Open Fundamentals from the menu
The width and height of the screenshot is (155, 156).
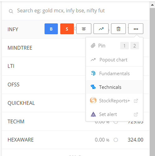115,74
